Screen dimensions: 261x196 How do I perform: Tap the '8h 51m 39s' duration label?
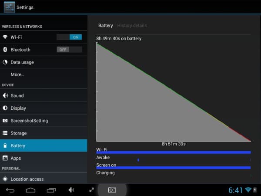point(174,144)
